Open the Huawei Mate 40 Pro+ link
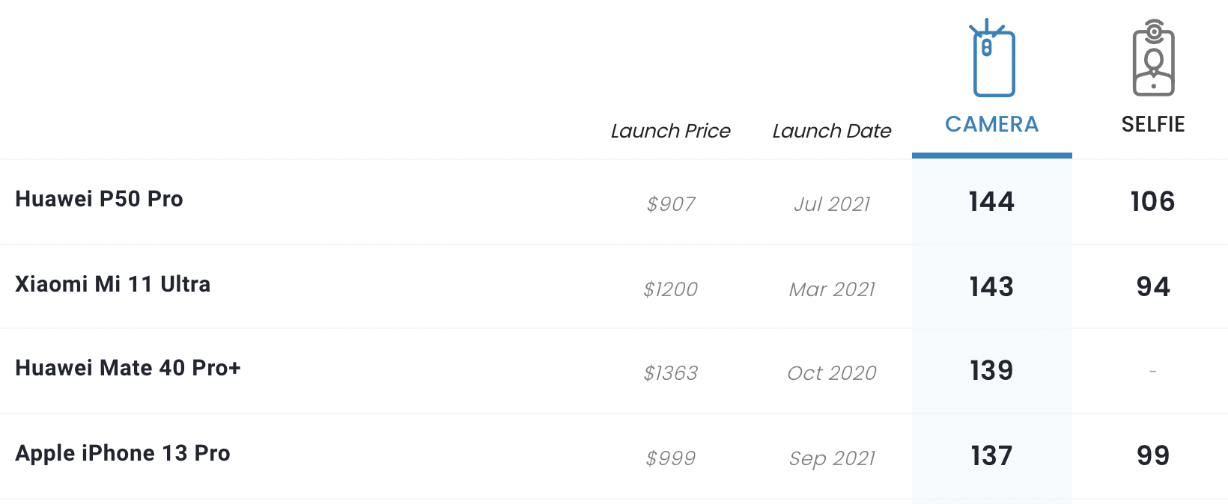 128,368
